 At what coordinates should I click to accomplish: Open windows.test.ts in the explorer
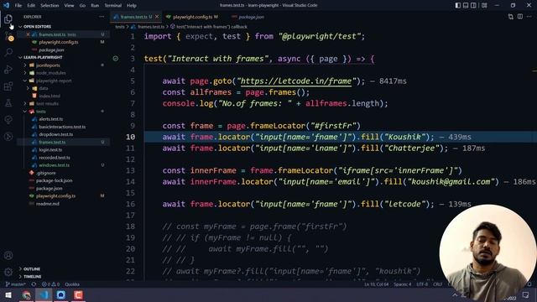54,165
